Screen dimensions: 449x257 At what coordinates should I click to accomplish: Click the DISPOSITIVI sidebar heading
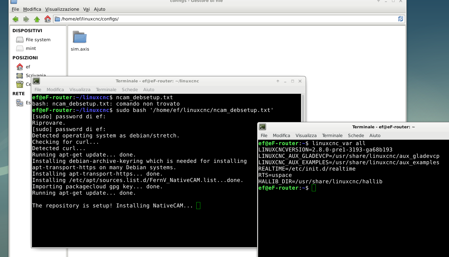27,30
